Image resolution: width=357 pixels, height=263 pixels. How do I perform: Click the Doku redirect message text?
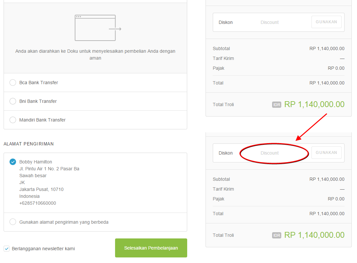95,54
